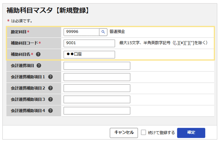The height and width of the screenshot is (141, 219).
Task: Open help icon next to 補助科目名
Action: [38, 54]
